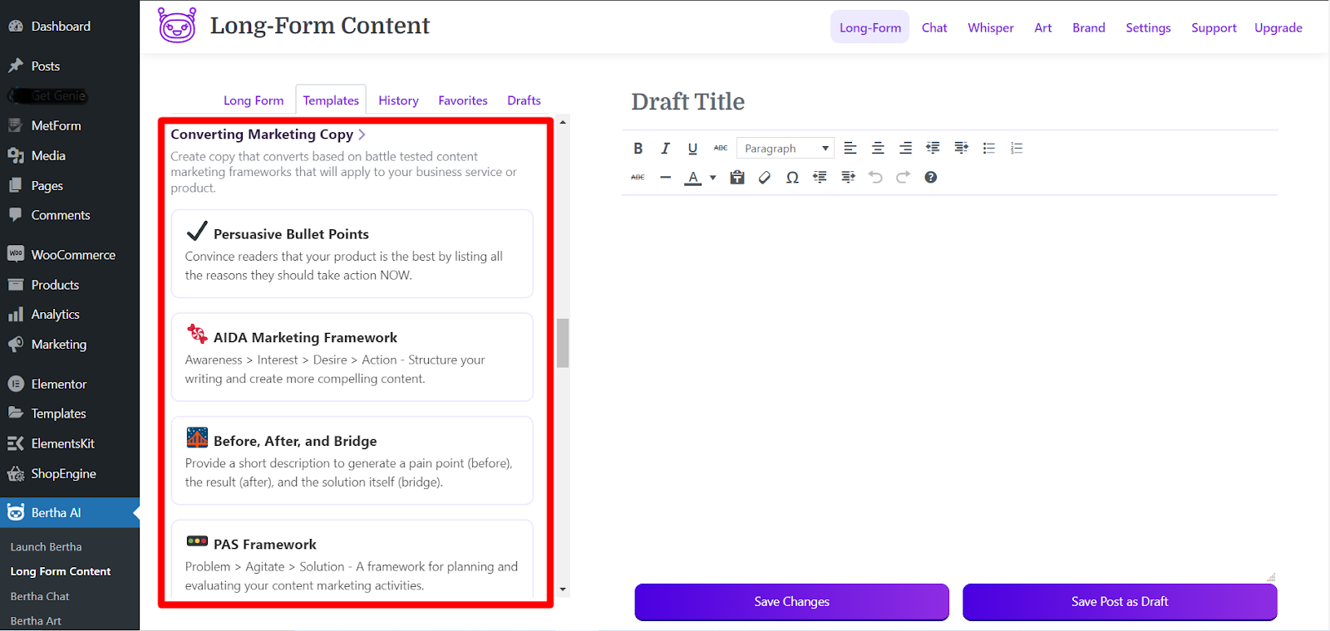Image resolution: width=1330 pixels, height=631 pixels.
Task: Open Art in the top navigation
Action: (1043, 27)
